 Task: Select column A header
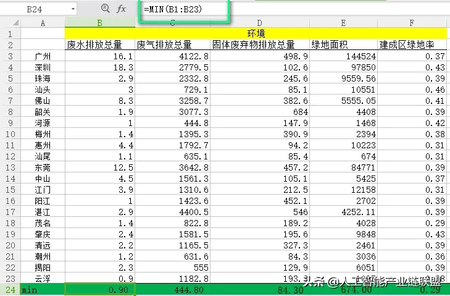(43, 23)
